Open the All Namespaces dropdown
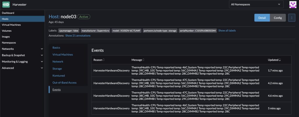 tap(256, 4)
